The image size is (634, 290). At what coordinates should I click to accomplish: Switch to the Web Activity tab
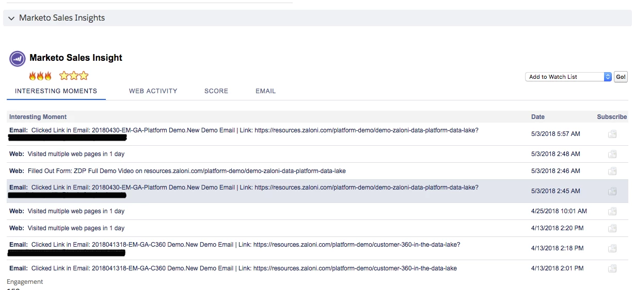coord(153,91)
